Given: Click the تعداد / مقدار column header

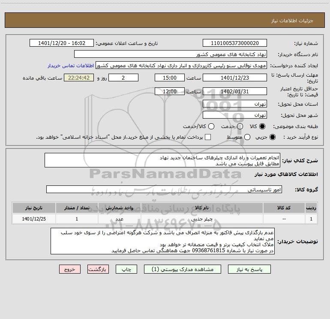Looking at the screenshot, I should (x=77, y=208).
